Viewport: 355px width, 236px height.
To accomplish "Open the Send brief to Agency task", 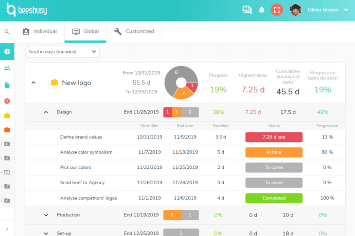I will tap(82, 183).
